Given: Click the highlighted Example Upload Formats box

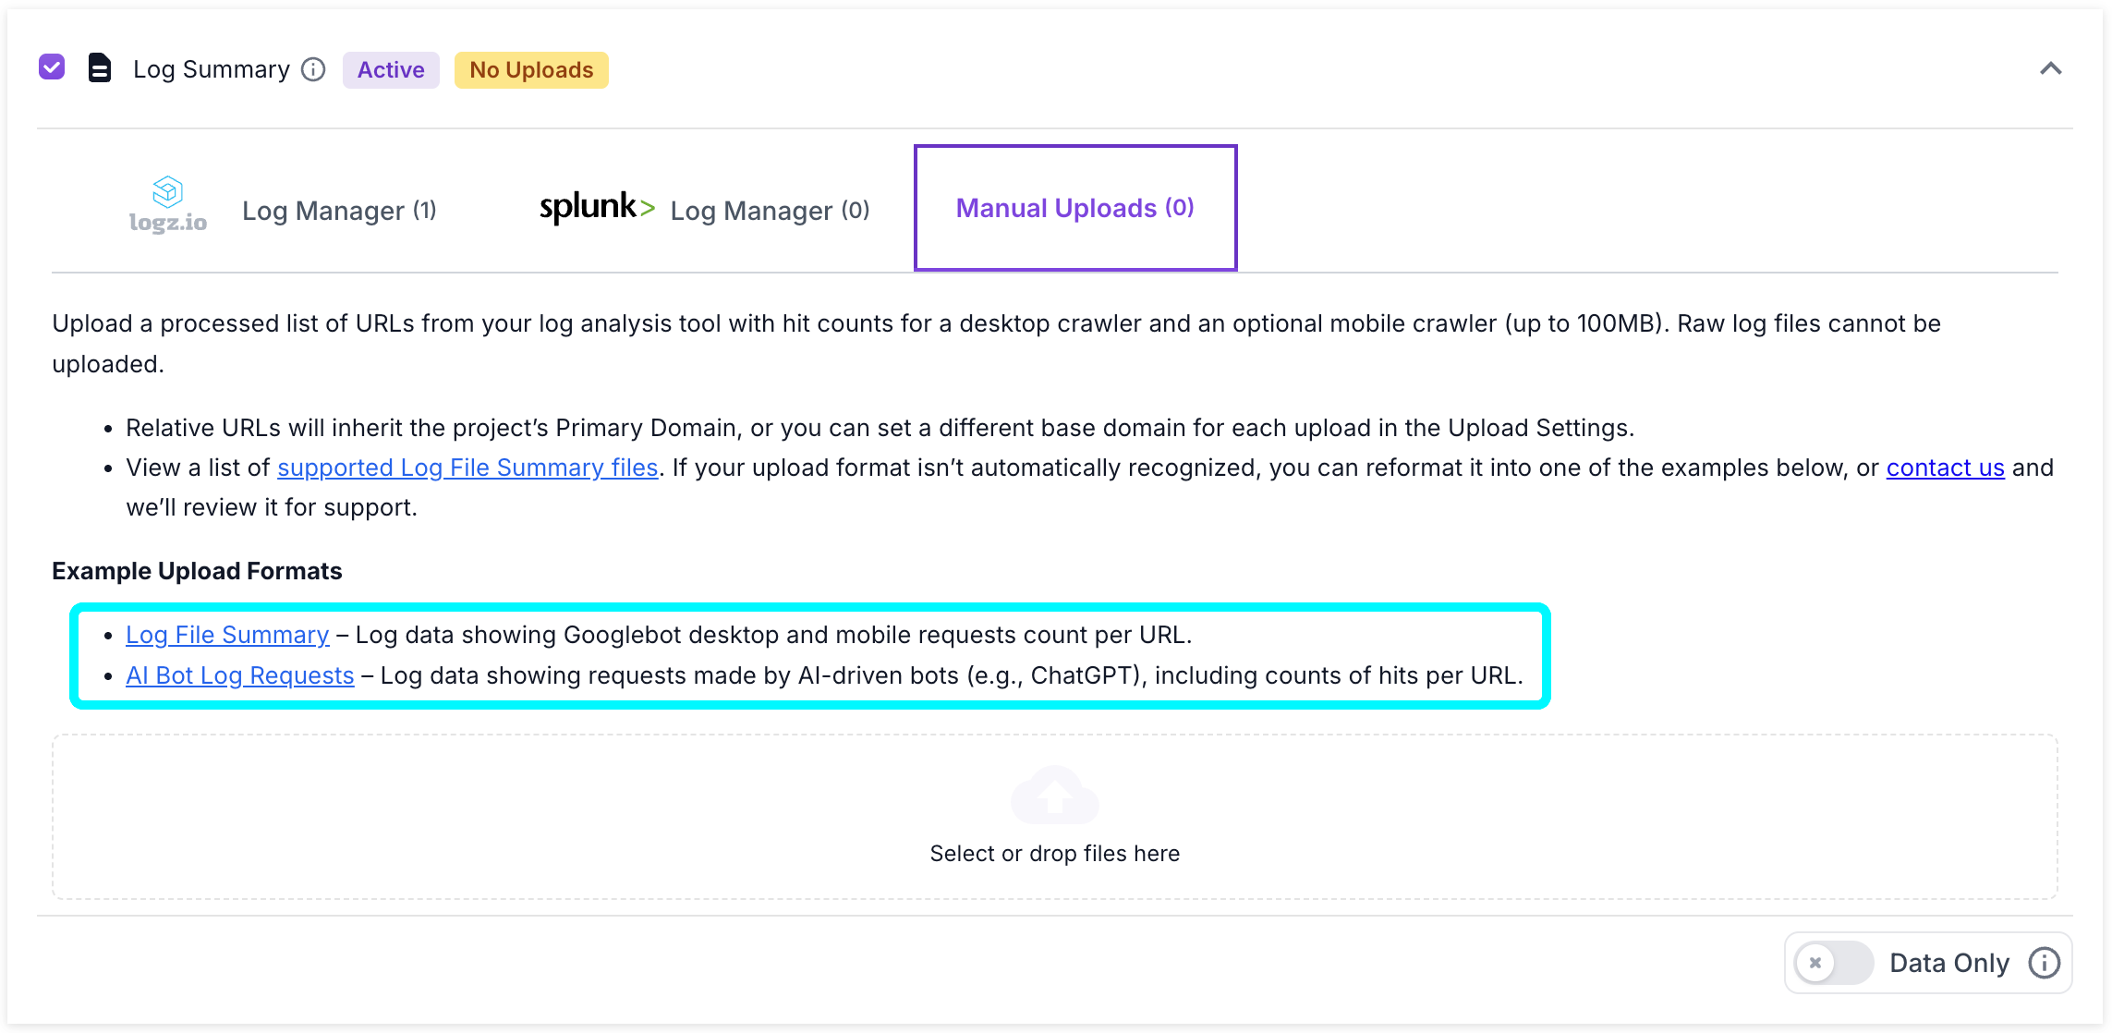Looking at the screenshot, I should point(808,655).
